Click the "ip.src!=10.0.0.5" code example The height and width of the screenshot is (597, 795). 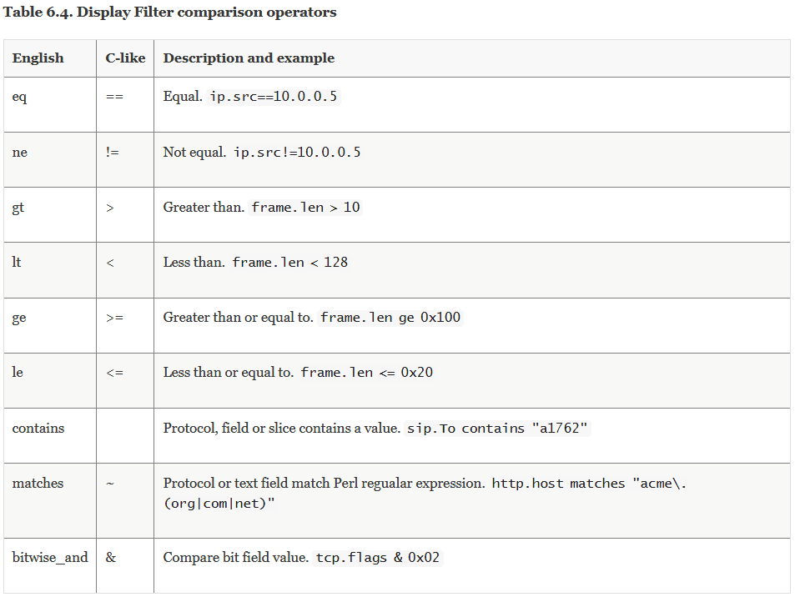(297, 153)
